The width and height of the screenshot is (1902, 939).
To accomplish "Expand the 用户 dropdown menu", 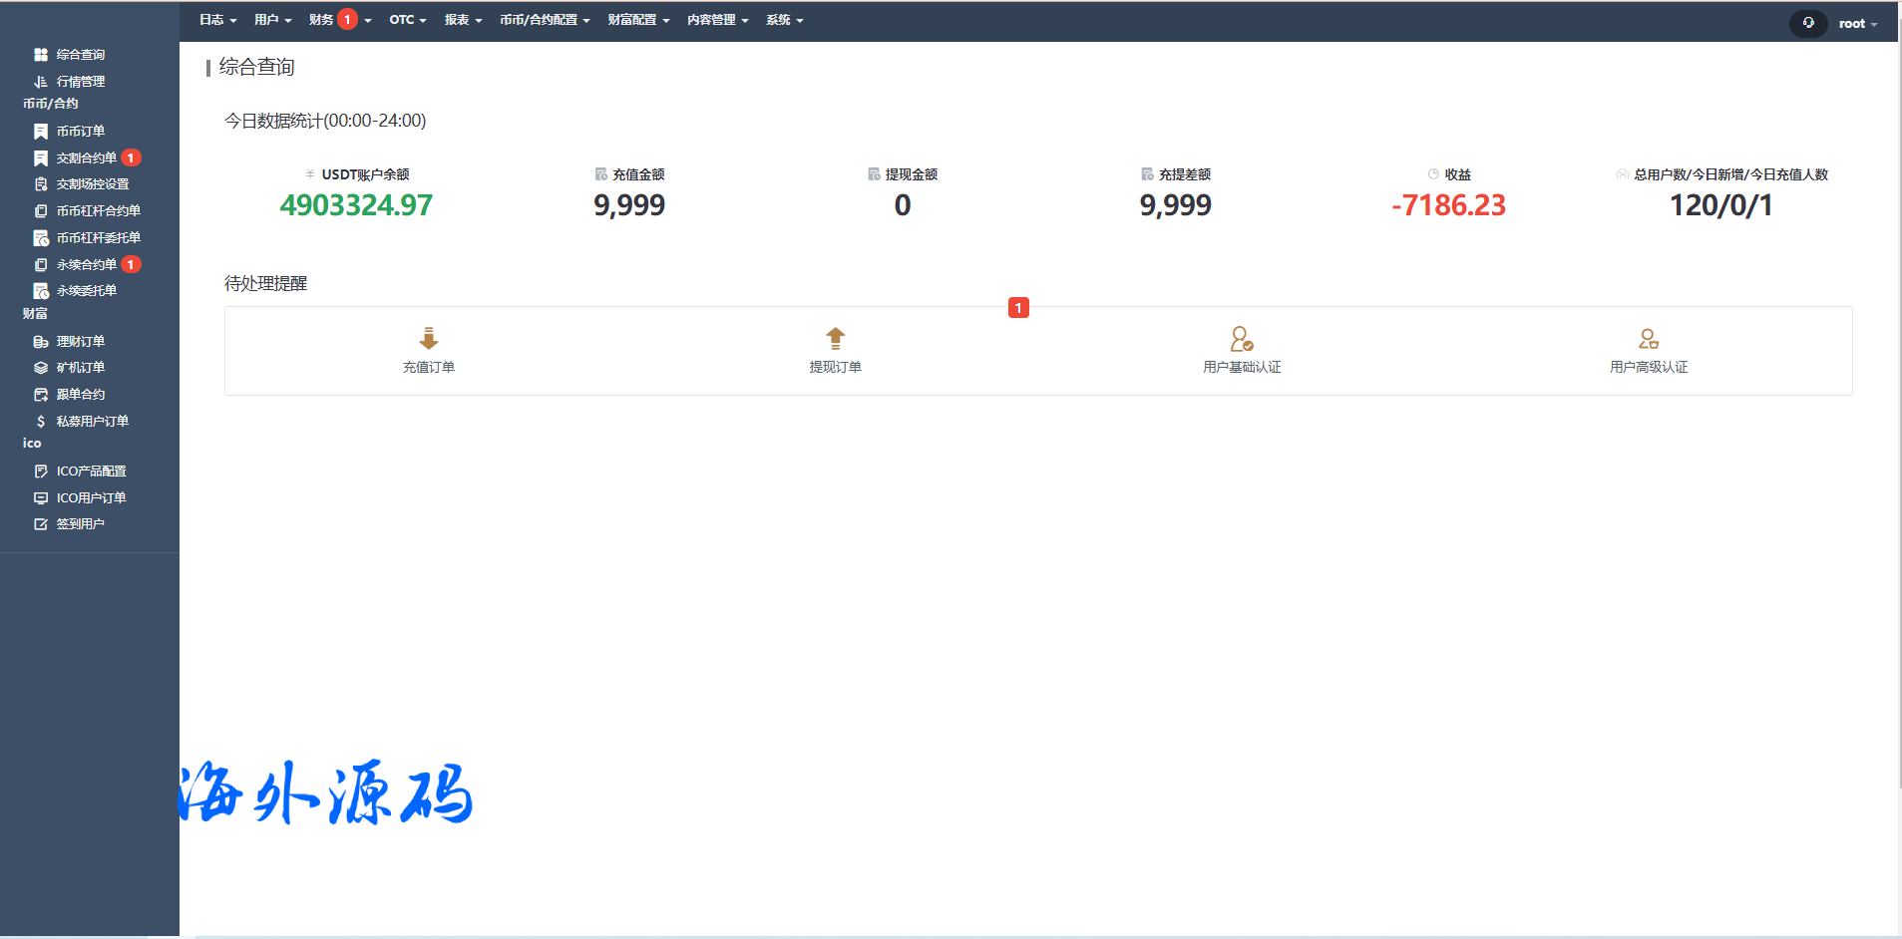I will 272,20.
